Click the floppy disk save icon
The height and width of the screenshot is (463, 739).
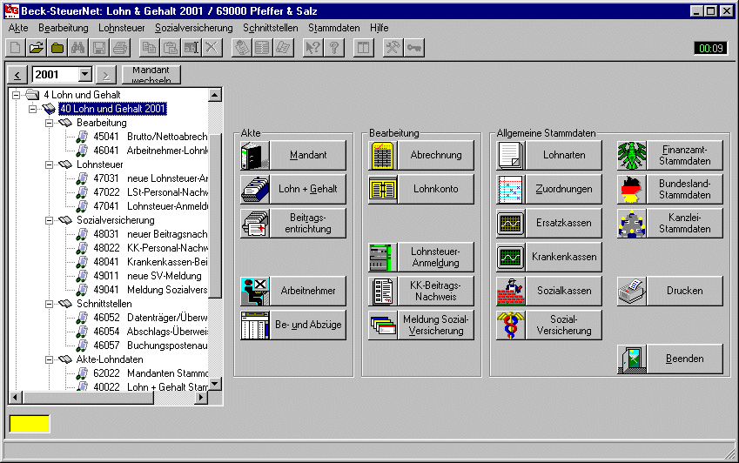coord(98,48)
